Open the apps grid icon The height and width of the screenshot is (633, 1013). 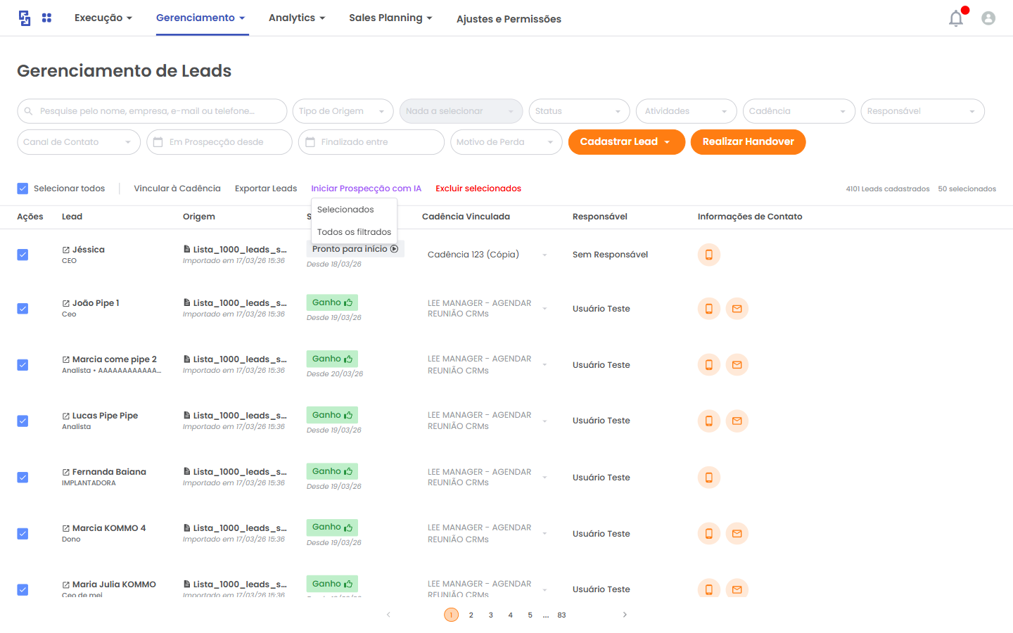point(46,18)
